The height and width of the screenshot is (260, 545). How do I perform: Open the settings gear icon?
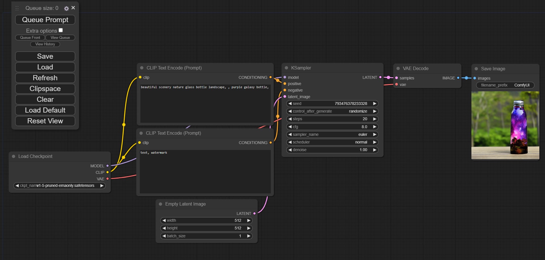66,9
